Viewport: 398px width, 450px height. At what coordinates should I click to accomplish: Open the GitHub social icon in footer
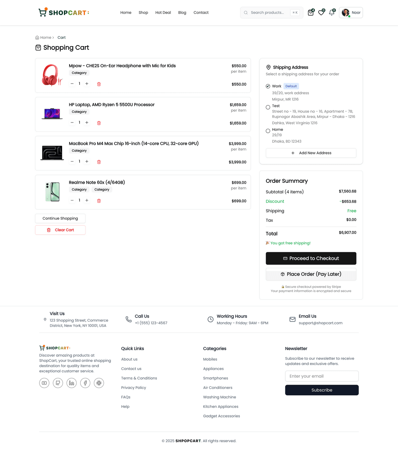[58, 383]
